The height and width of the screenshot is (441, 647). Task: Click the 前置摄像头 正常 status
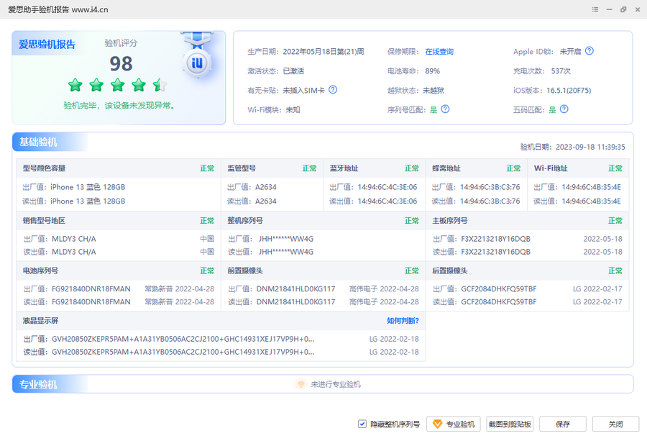(x=412, y=270)
